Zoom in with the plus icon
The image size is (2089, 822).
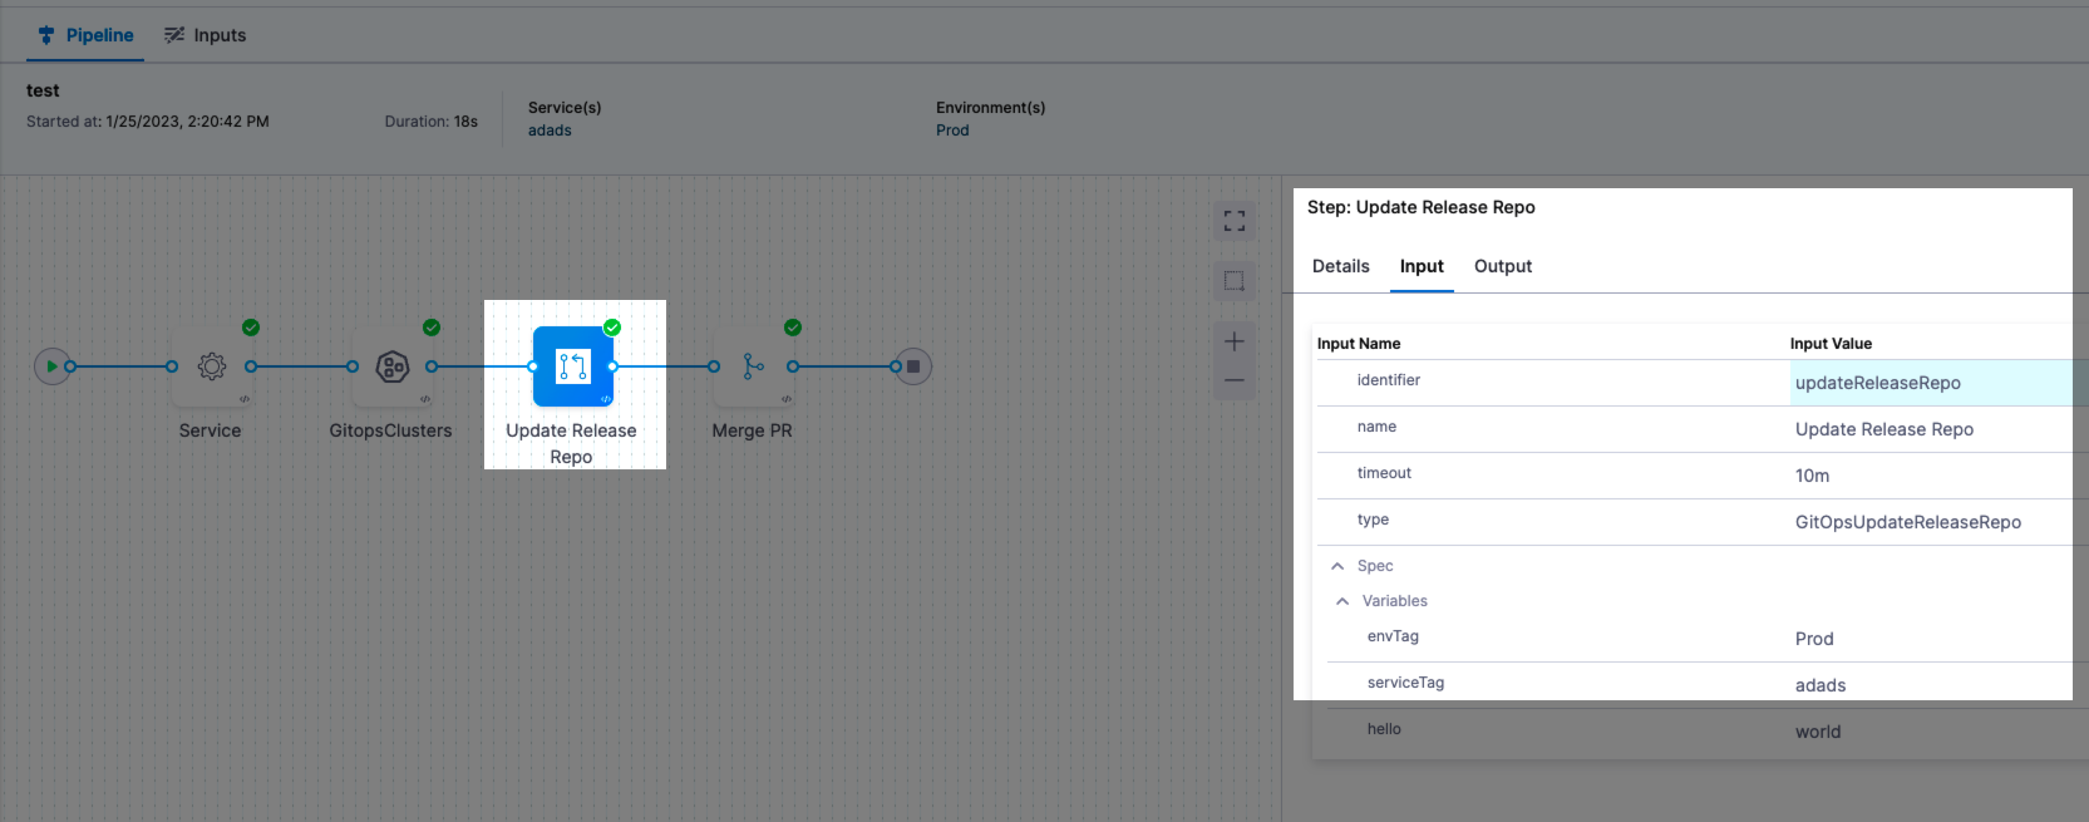1233,341
